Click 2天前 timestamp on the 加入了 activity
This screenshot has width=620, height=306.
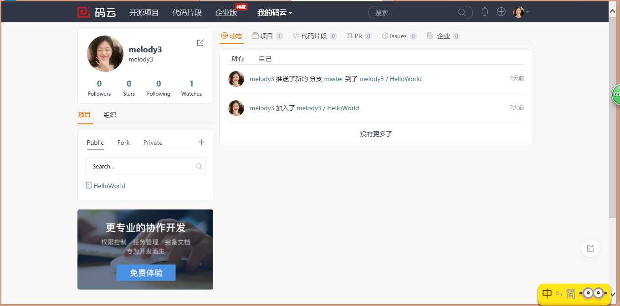click(x=517, y=107)
